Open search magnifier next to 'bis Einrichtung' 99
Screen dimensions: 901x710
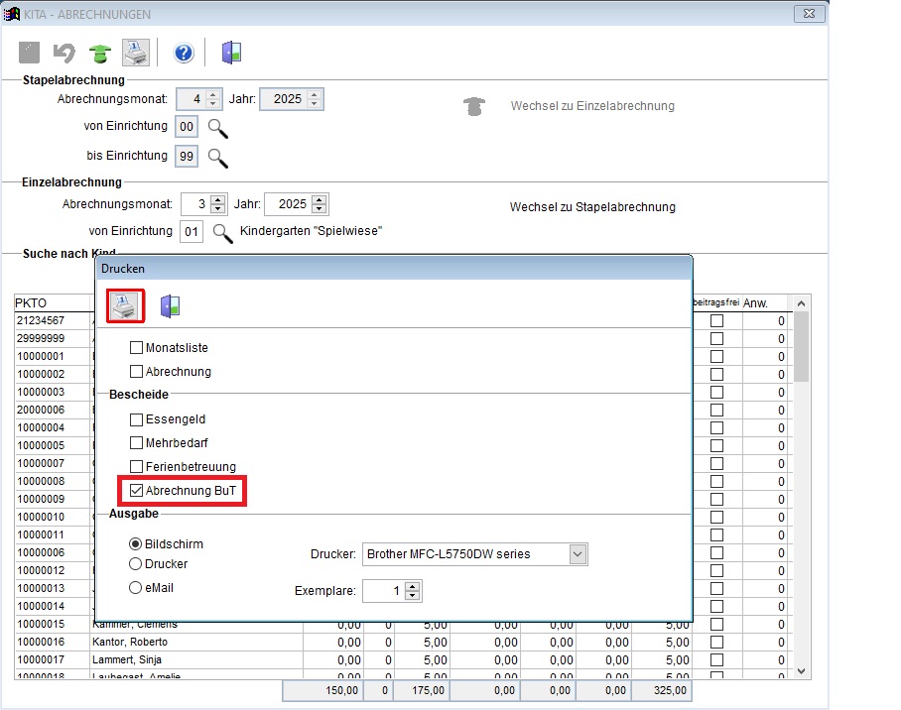click(x=217, y=157)
